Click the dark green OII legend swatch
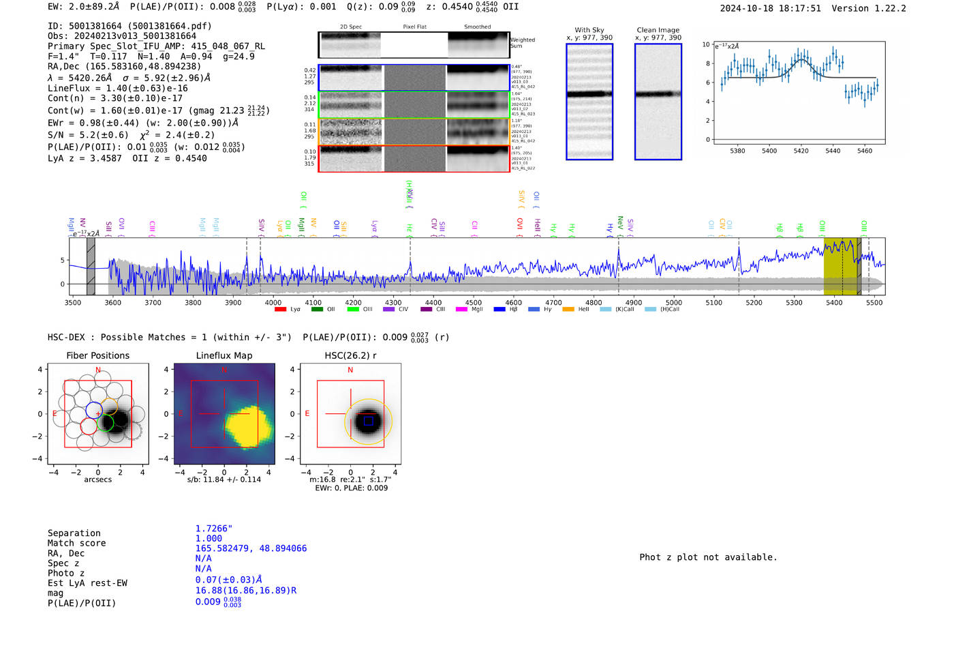Image resolution: width=954 pixels, height=650 pixels. click(x=317, y=310)
